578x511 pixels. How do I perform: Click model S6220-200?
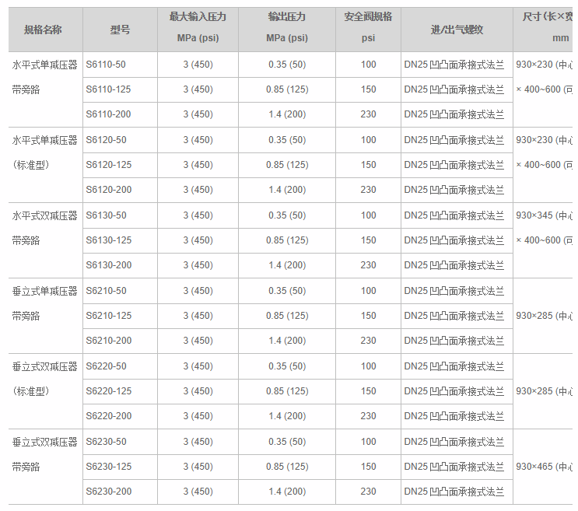[x=108, y=416]
